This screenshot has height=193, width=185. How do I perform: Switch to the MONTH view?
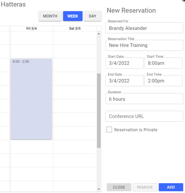pos(50,16)
